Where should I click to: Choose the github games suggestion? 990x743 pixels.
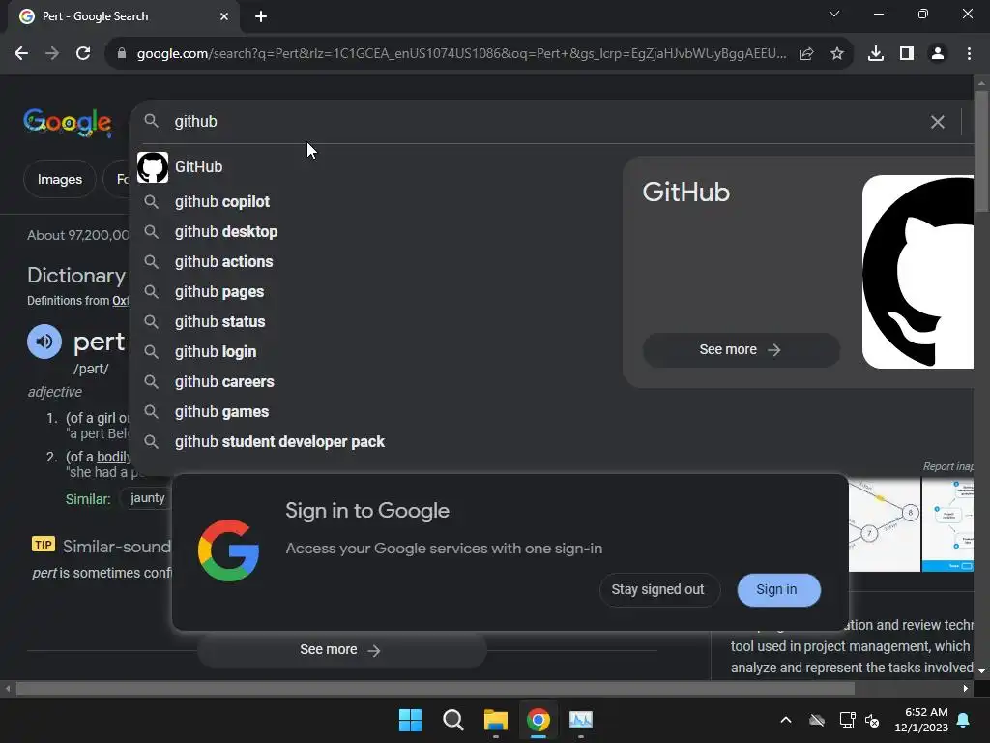(x=376, y=412)
